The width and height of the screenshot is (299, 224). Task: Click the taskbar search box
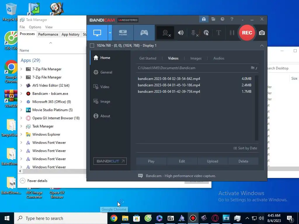coord(61,218)
